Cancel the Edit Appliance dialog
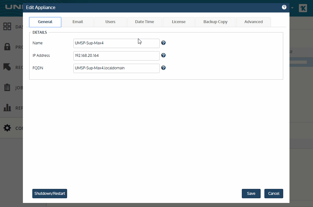The width and height of the screenshot is (313, 207). point(274,194)
